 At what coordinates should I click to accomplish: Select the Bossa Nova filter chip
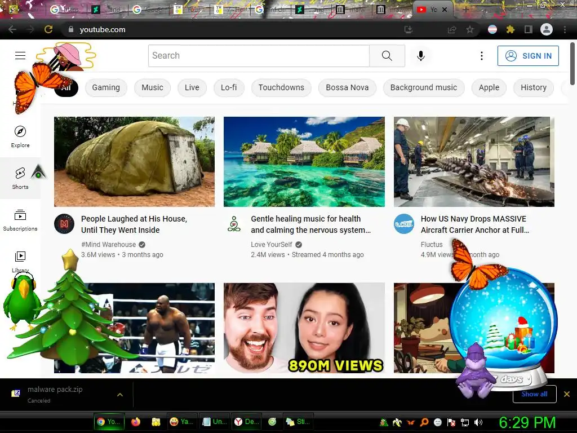point(347,87)
